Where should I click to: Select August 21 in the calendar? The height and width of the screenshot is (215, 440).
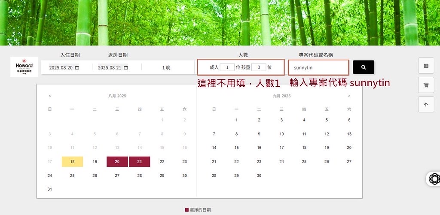(140, 161)
